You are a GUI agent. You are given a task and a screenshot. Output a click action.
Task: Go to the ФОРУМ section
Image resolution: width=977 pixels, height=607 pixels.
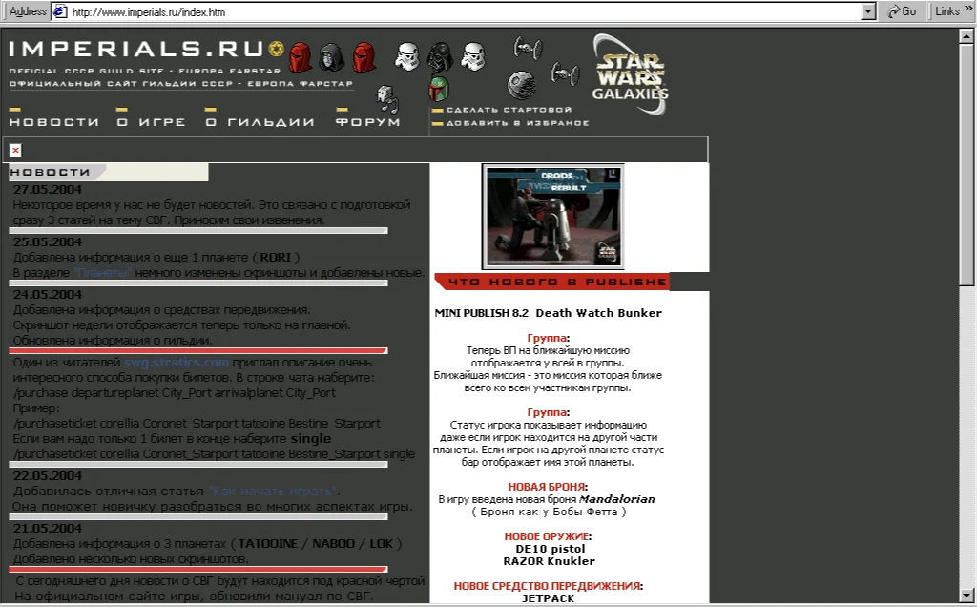(x=367, y=122)
